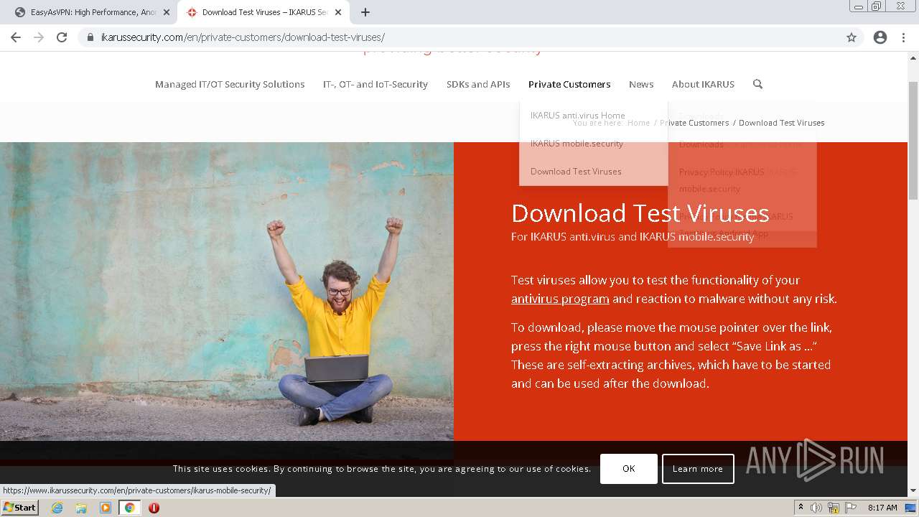The image size is (919, 517).
Task: Click the site search magnifier icon
Action: point(757,84)
